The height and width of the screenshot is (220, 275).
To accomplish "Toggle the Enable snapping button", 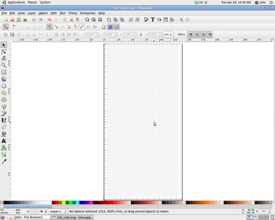I will tap(6, 27).
